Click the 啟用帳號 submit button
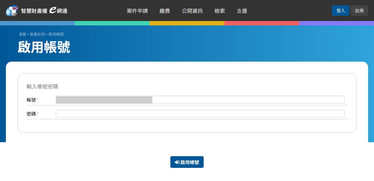 coord(187,162)
